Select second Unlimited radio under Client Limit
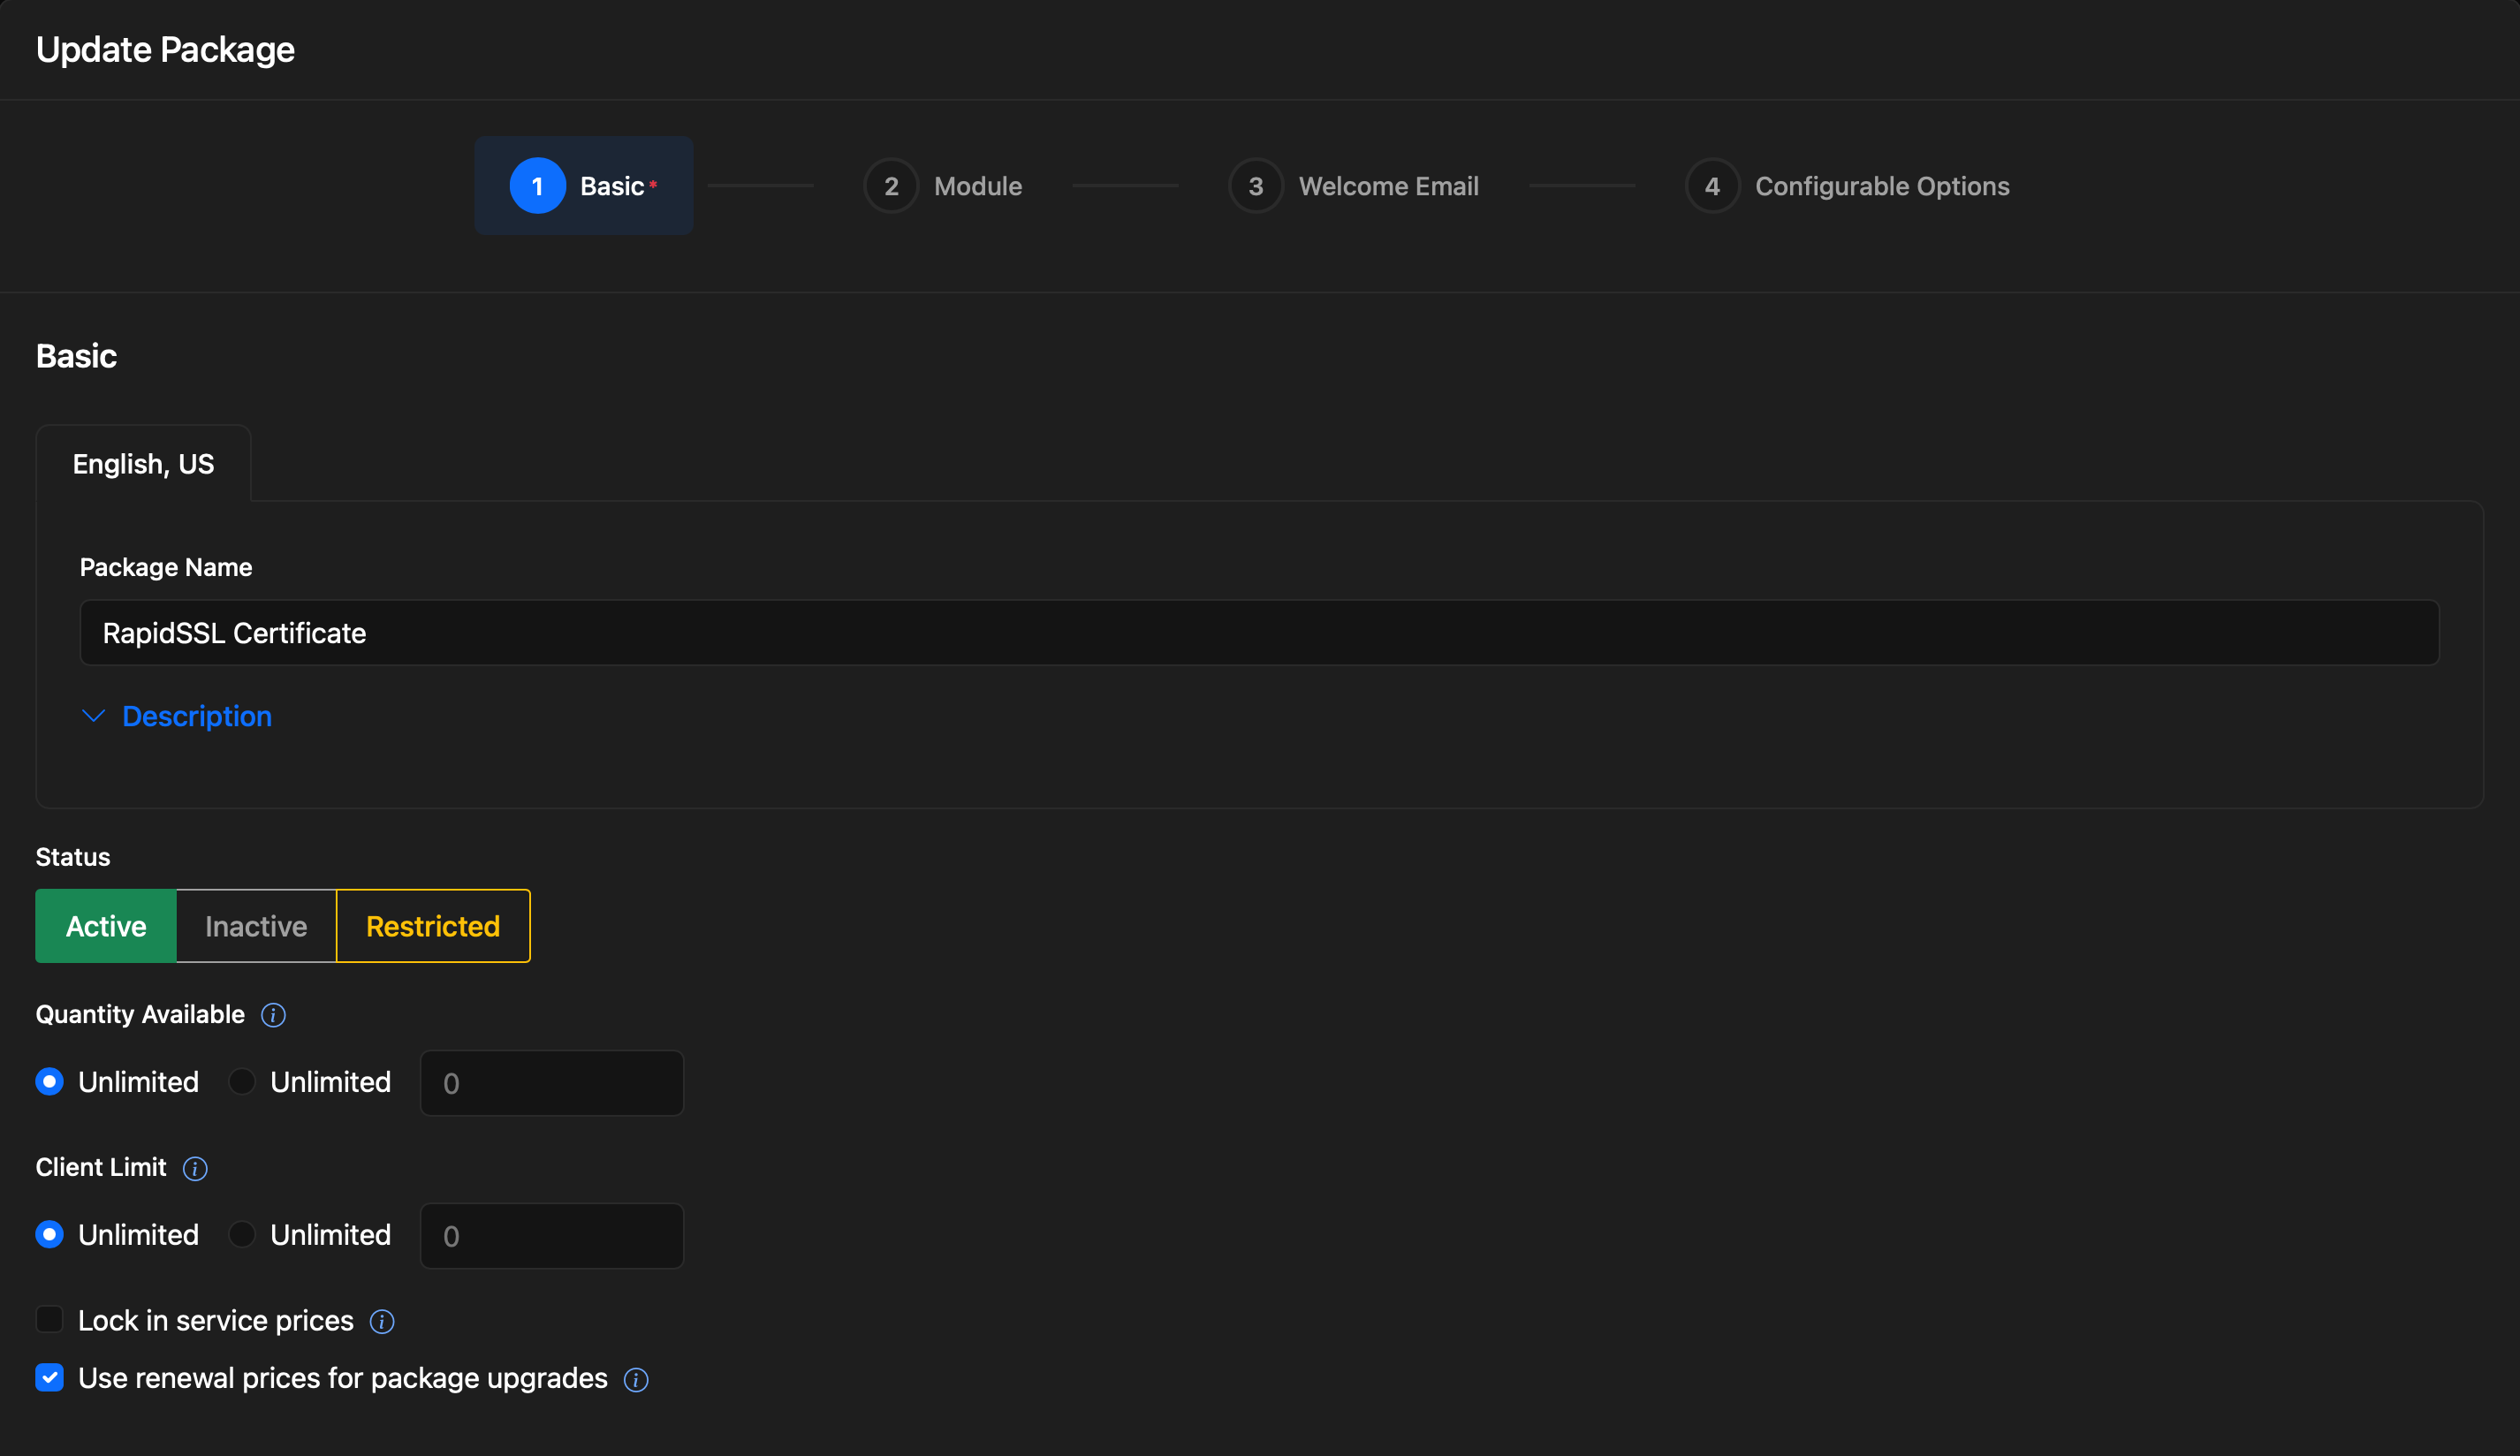 click(242, 1235)
